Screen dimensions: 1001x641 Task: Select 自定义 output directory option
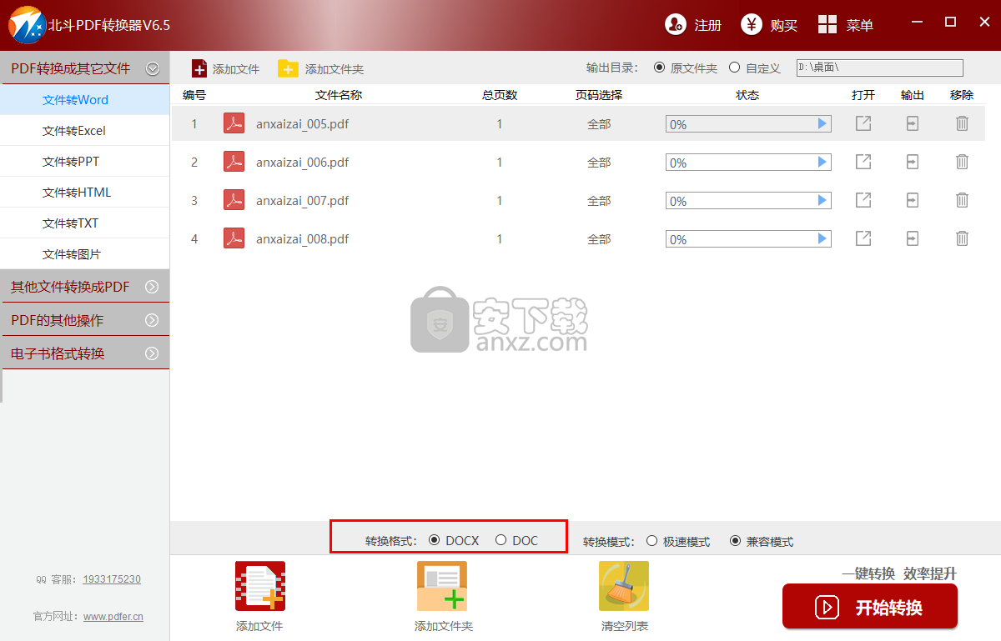(x=734, y=68)
